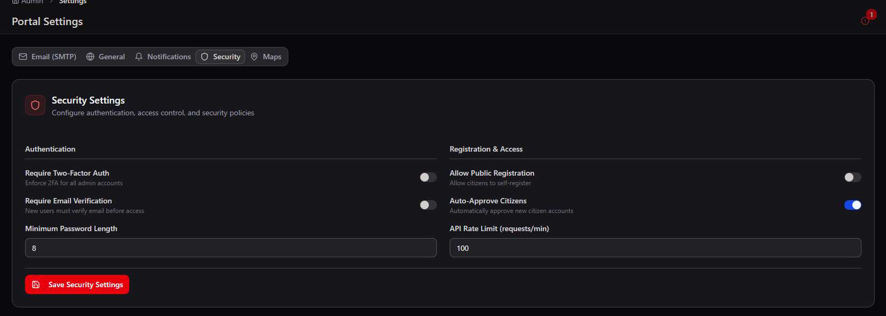
Task: Turn on Allow Public Registration
Action: point(852,177)
